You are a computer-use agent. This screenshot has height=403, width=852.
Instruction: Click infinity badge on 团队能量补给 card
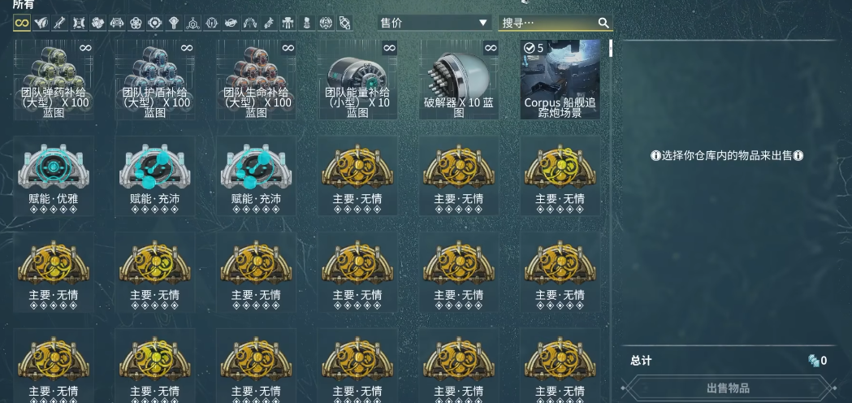[389, 48]
